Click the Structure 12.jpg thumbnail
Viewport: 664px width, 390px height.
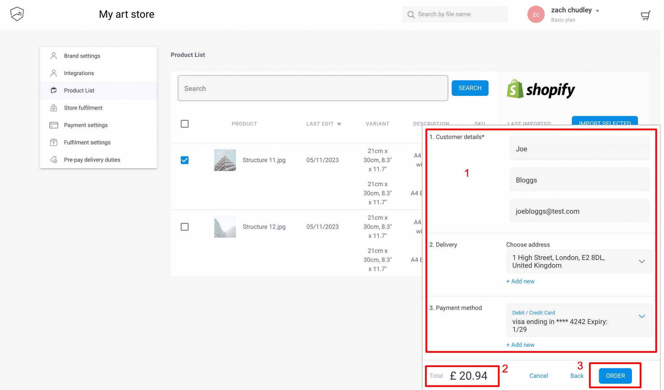[225, 227]
